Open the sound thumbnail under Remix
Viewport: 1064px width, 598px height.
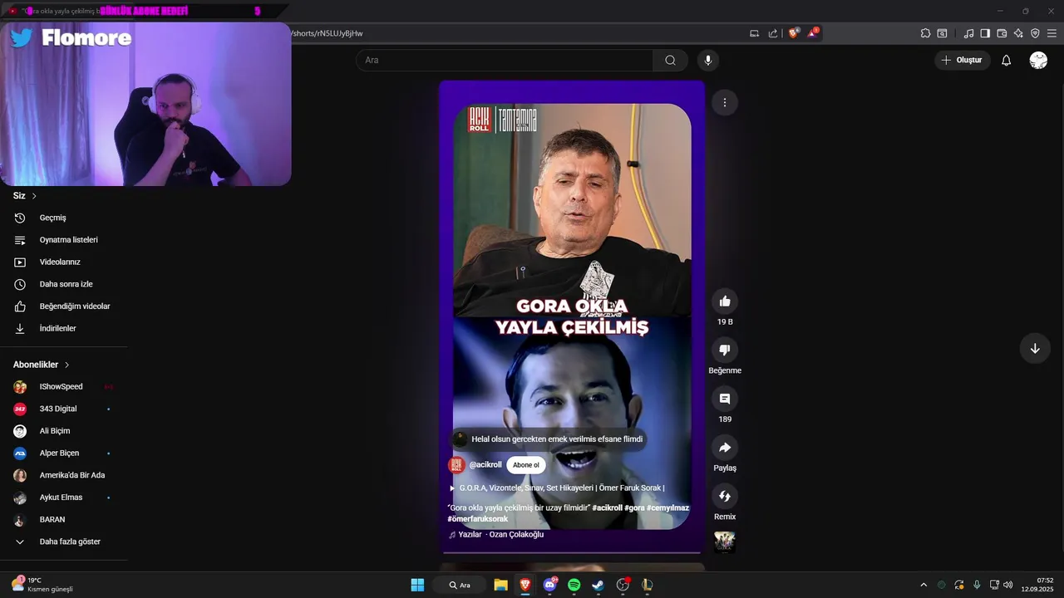click(725, 542)
